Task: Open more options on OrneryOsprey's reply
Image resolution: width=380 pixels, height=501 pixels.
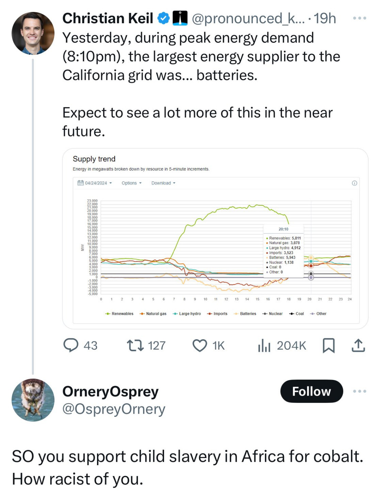Action: (x=360, y=391)
